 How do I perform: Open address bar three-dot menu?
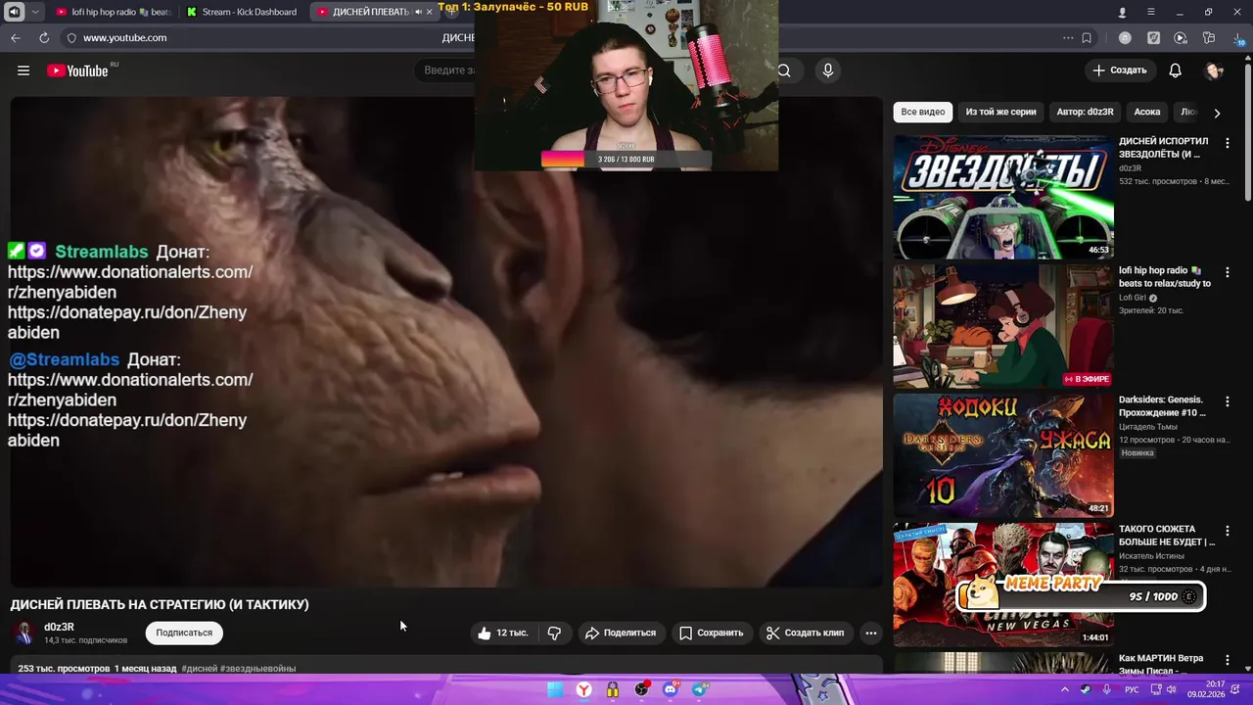click(1068, 38)
